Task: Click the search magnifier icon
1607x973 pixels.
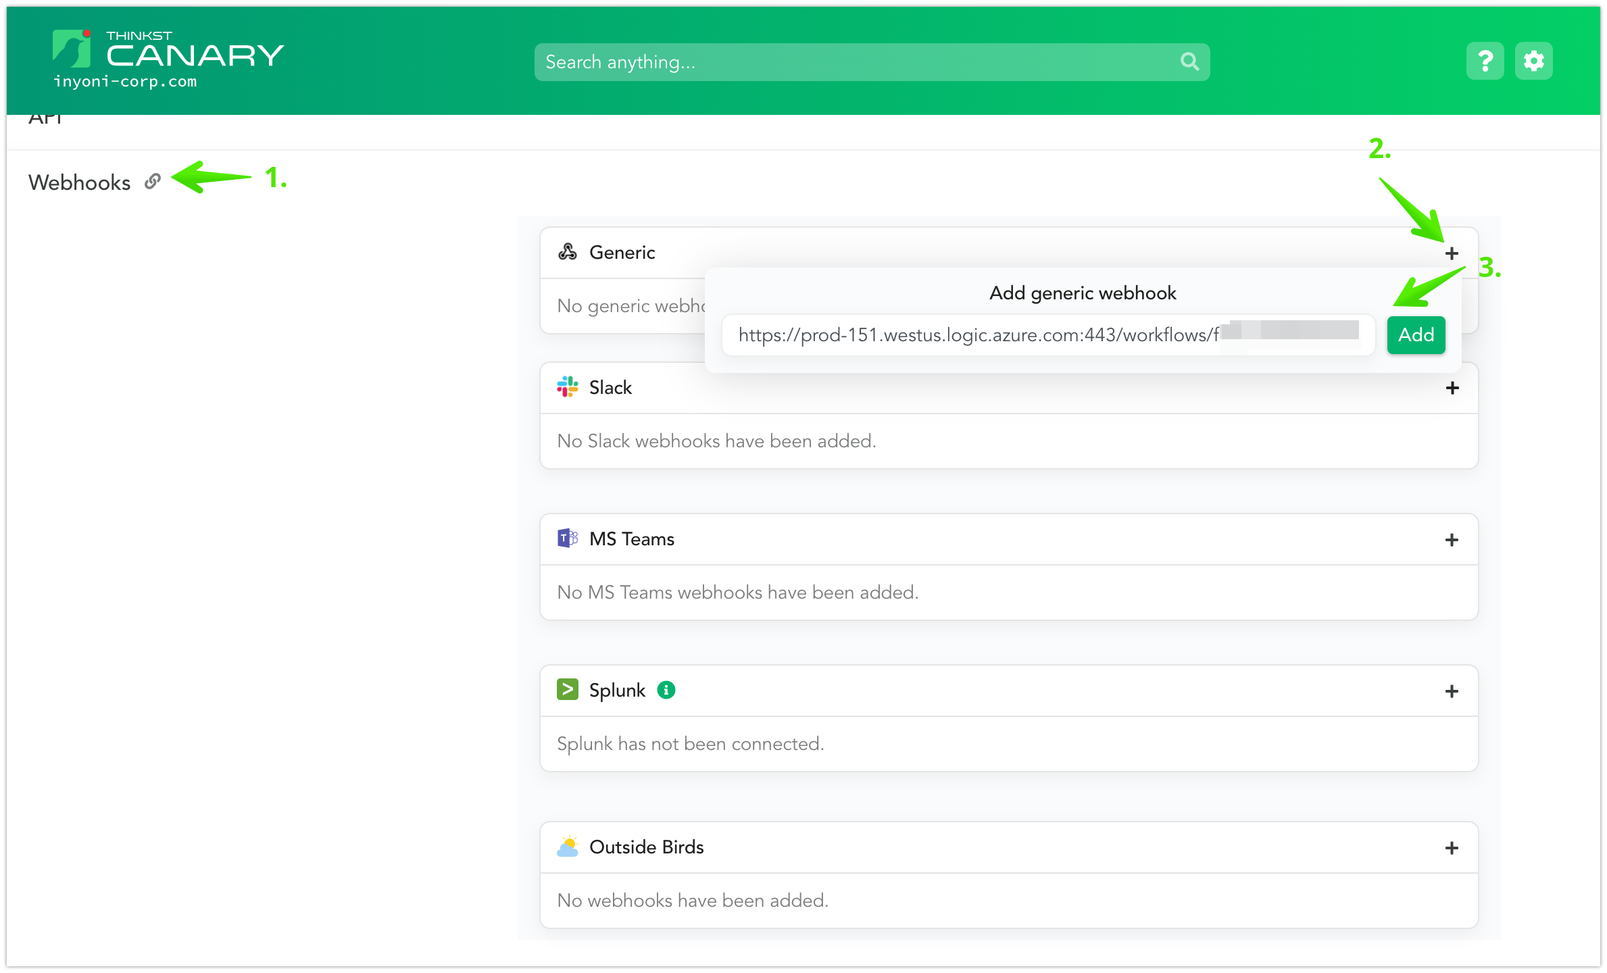Action: tap(1189, 62)
